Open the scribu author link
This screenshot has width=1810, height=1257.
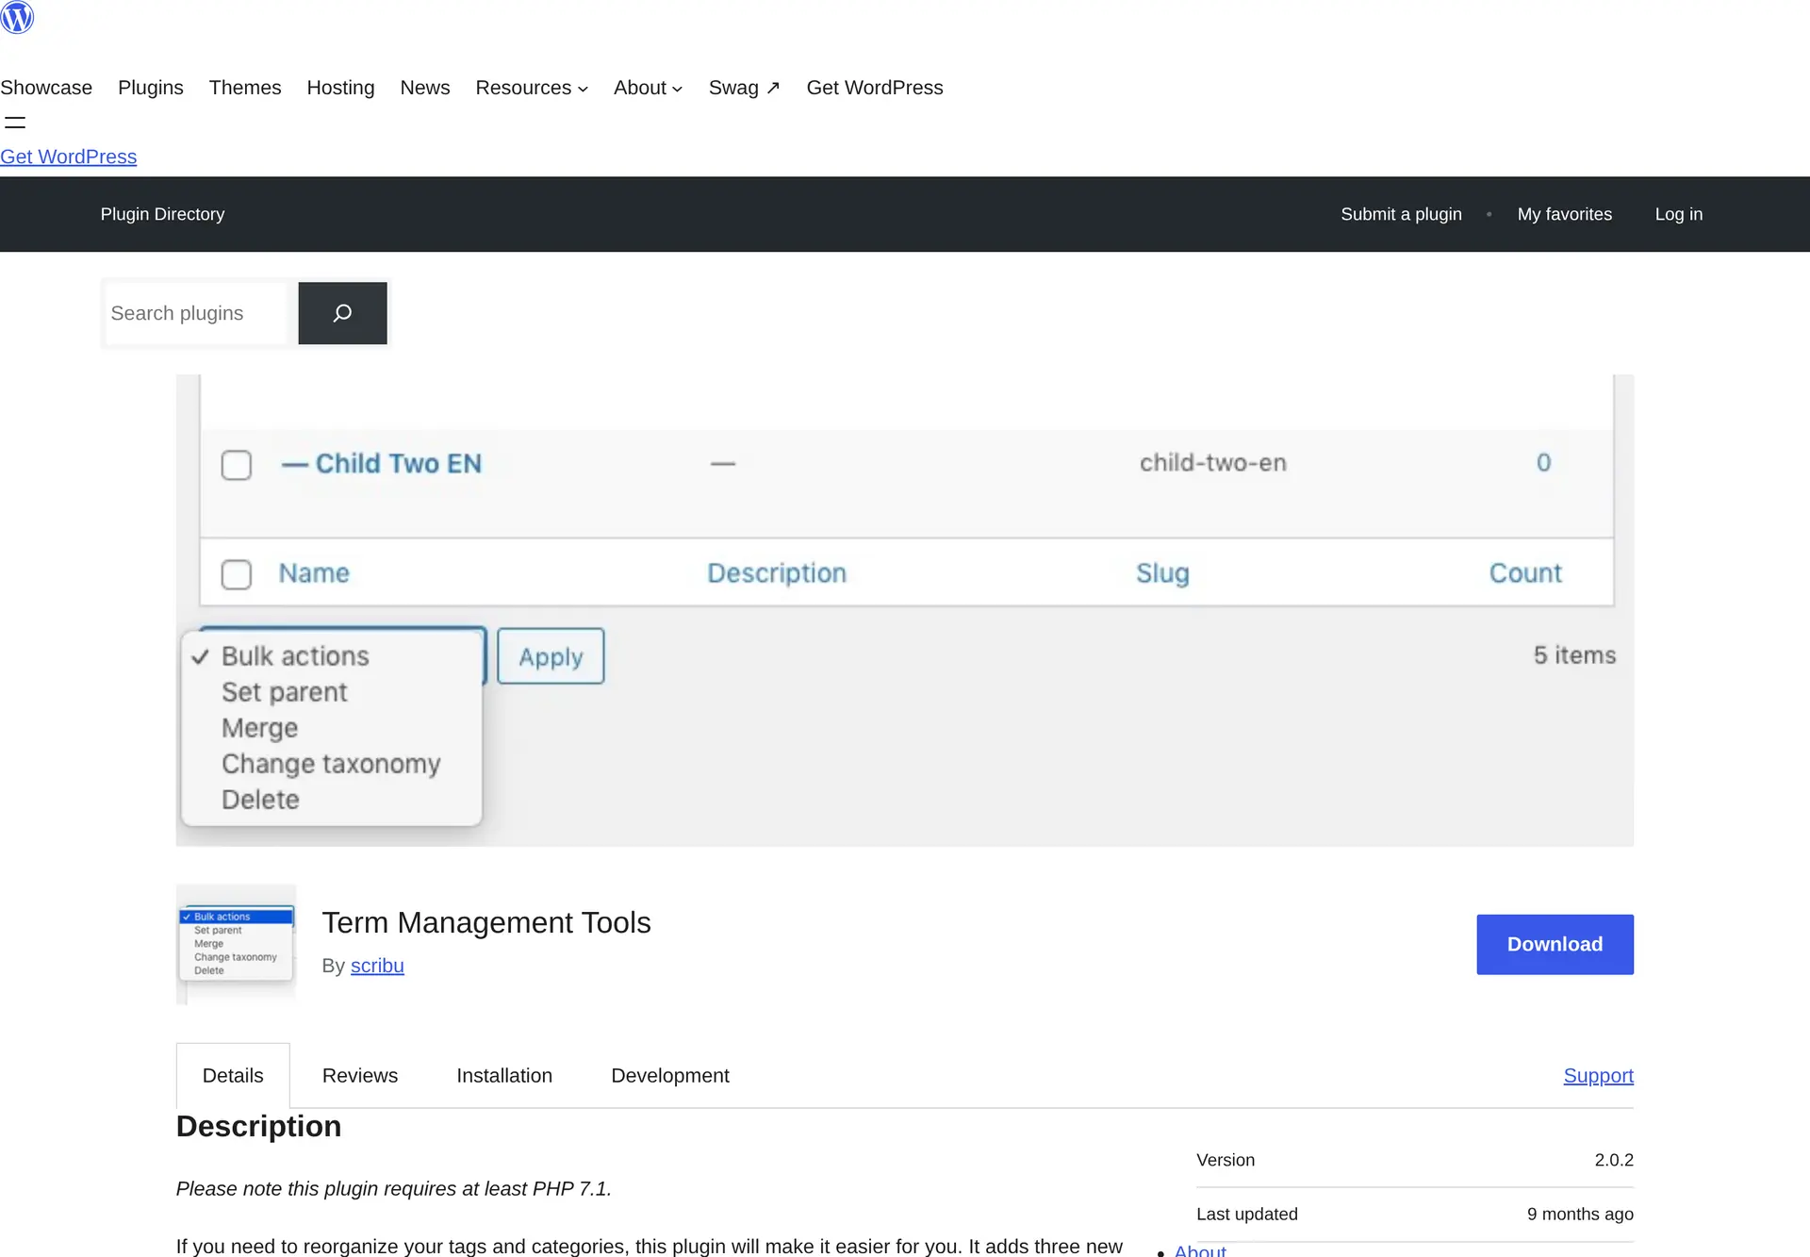pyautogui.click(x=377, y=966)
